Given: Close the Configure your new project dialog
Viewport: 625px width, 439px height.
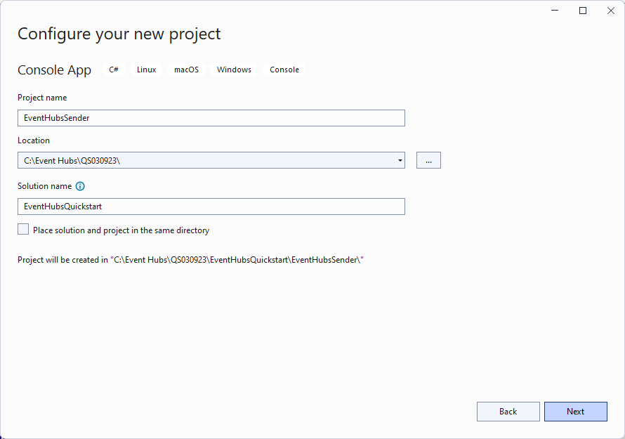Looking at the screenshot, I should coord(610,11).
